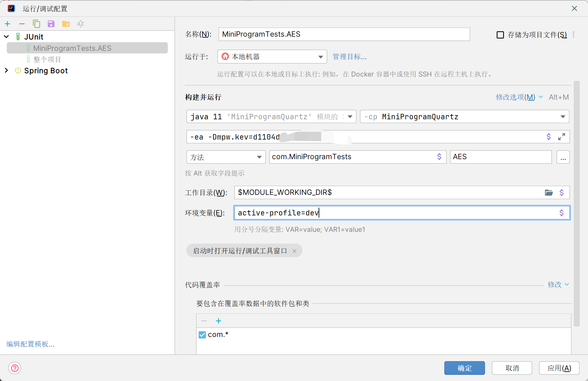
Task: Browse for working directory folder
Action: pos(549,192)
